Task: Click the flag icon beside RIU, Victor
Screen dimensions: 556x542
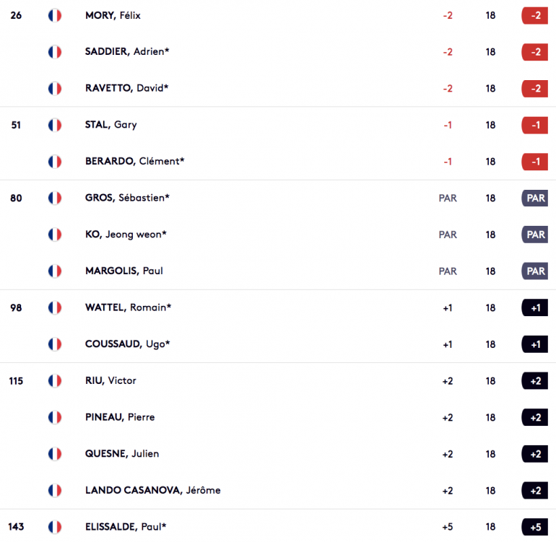Action: (55, 381)
